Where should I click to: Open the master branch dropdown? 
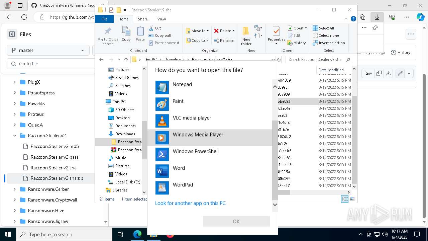(48, 50)
